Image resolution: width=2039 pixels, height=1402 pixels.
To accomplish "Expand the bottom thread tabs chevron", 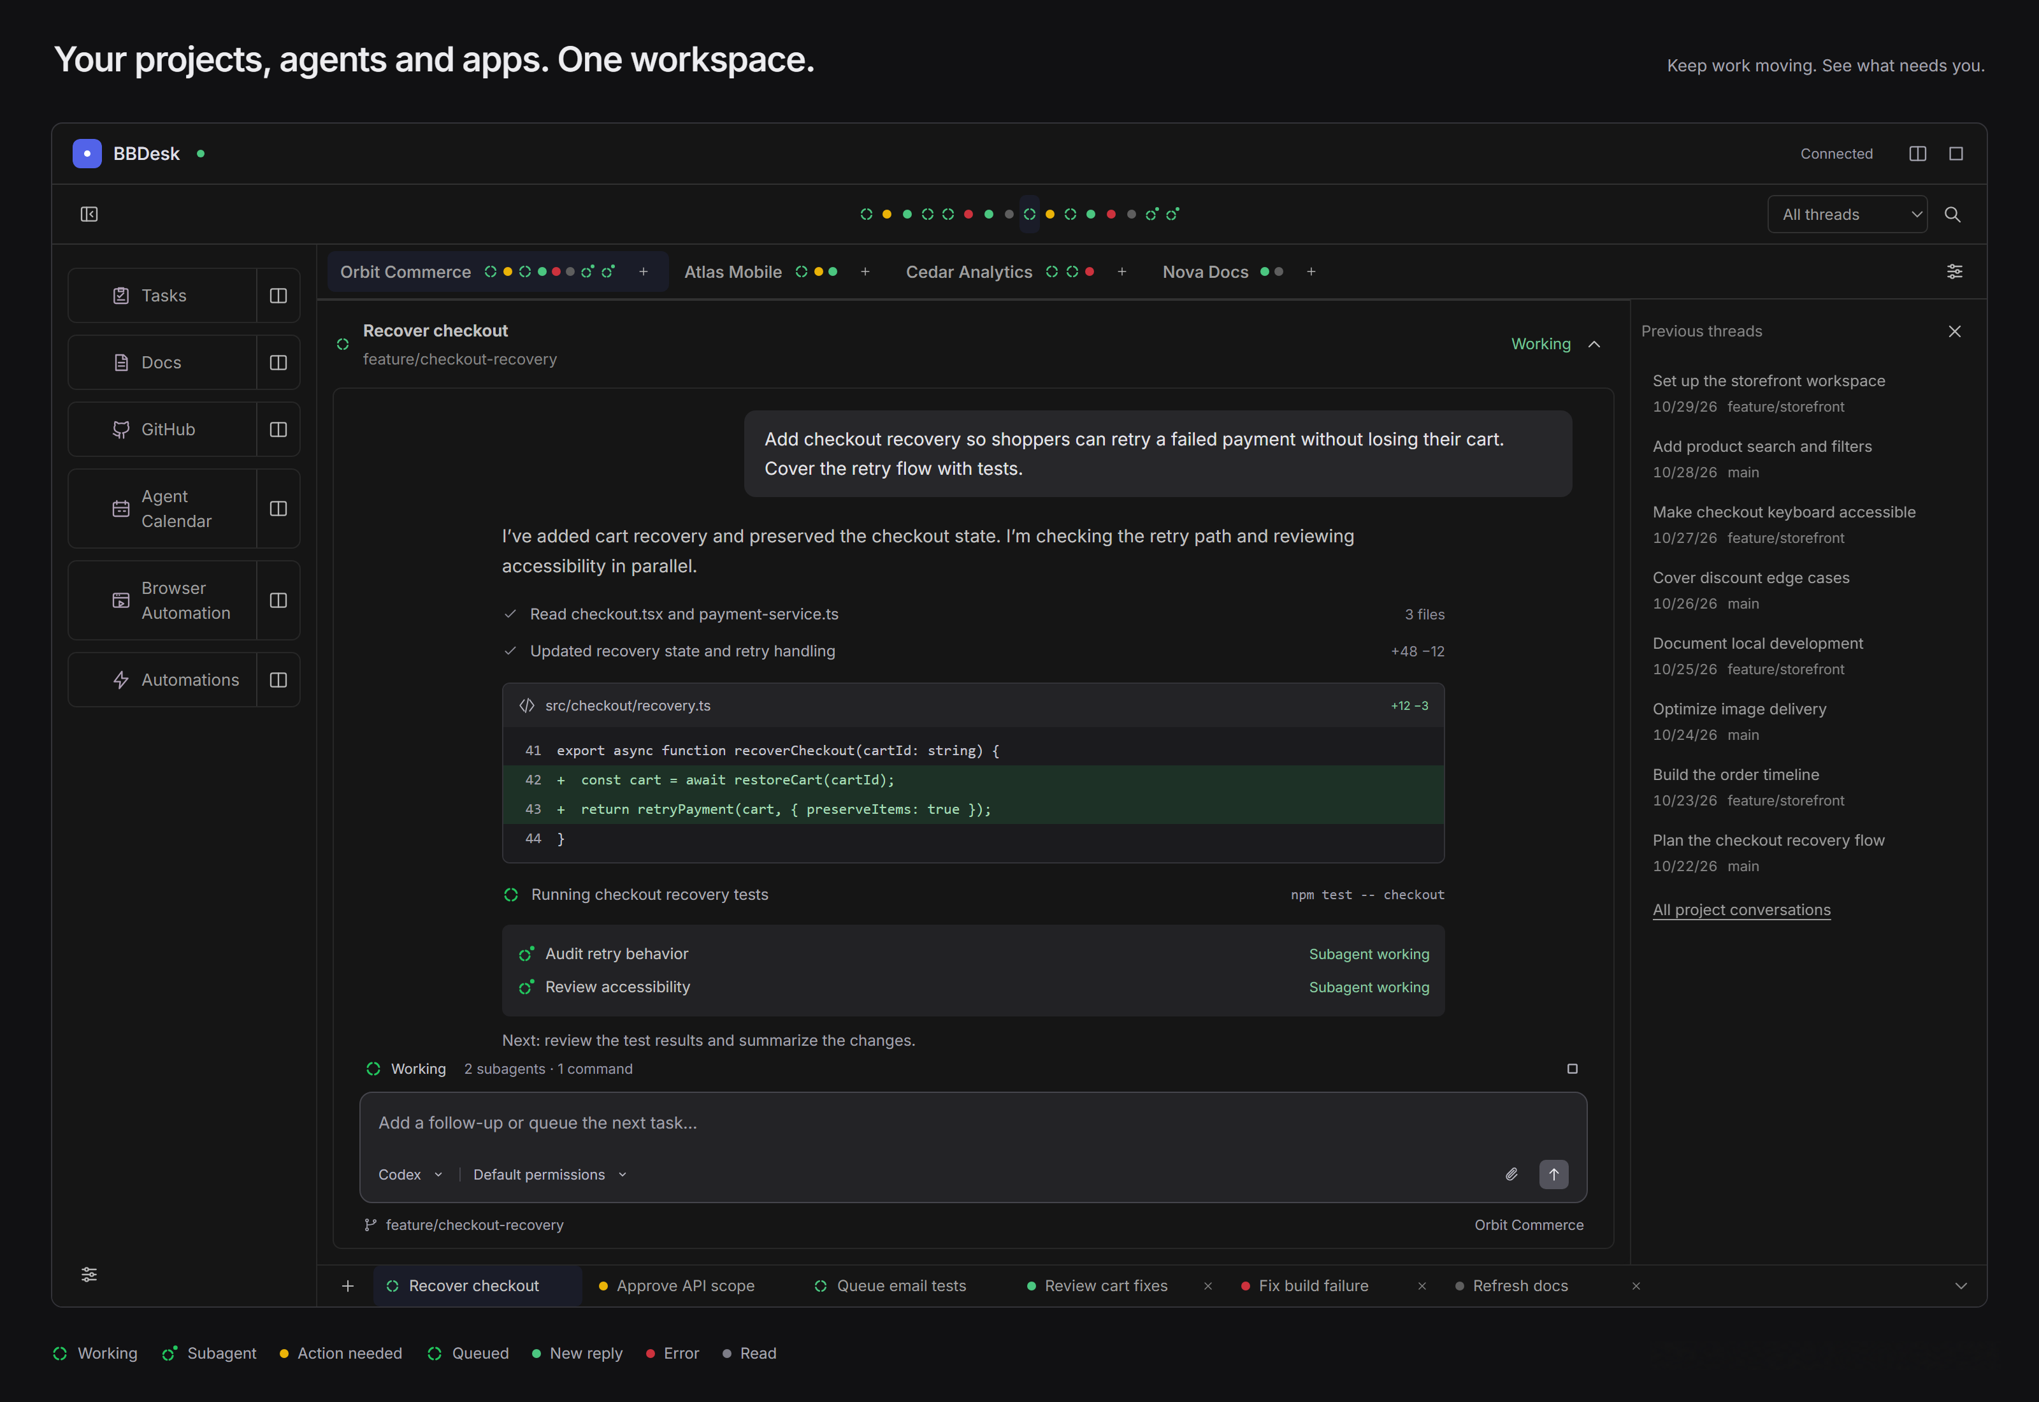I will 1961,1286.
